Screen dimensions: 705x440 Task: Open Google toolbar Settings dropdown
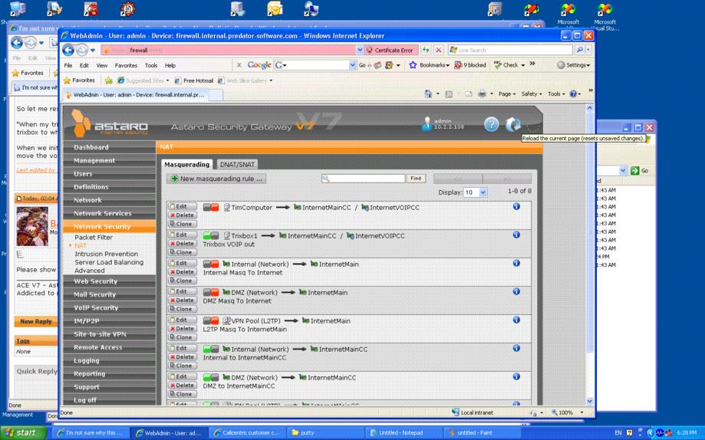[x=573, y=64]
